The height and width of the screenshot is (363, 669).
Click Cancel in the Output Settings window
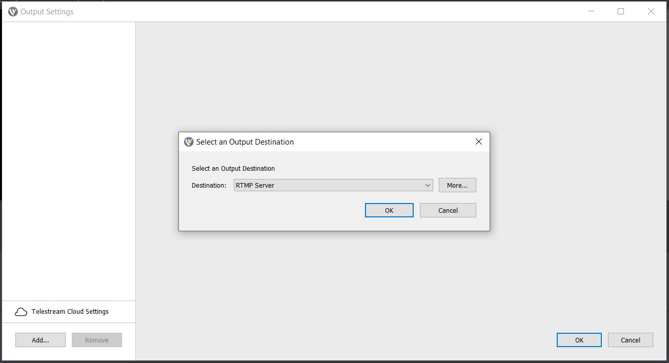630,339
